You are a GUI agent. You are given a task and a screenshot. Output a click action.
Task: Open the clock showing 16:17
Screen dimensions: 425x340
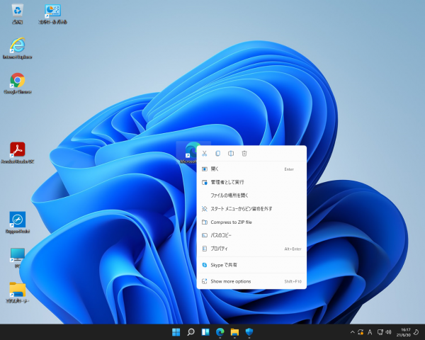pos(403,332)
